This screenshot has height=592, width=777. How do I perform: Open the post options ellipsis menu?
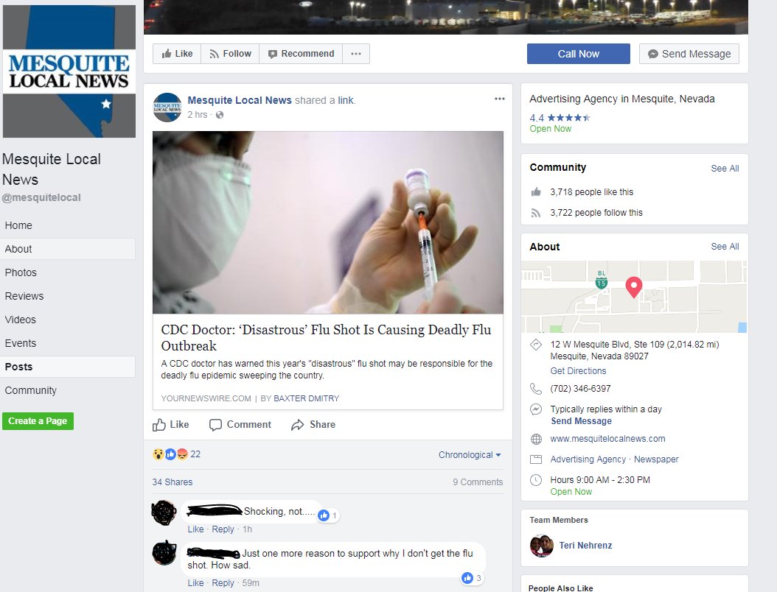(499, 99)
